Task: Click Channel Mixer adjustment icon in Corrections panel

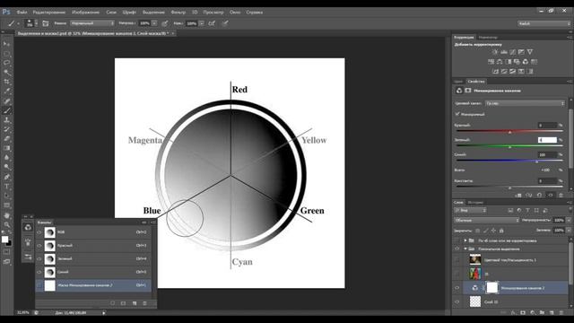Action: 526,62
